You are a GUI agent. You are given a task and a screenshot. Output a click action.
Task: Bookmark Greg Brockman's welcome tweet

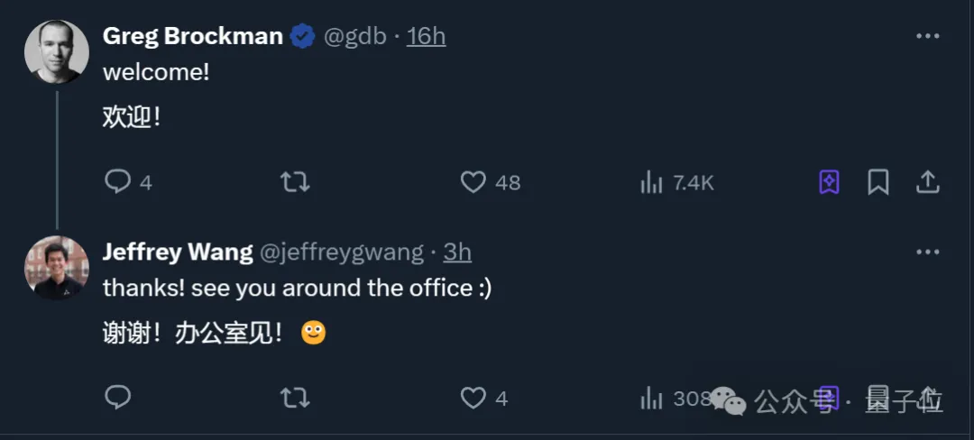(878, 182)
